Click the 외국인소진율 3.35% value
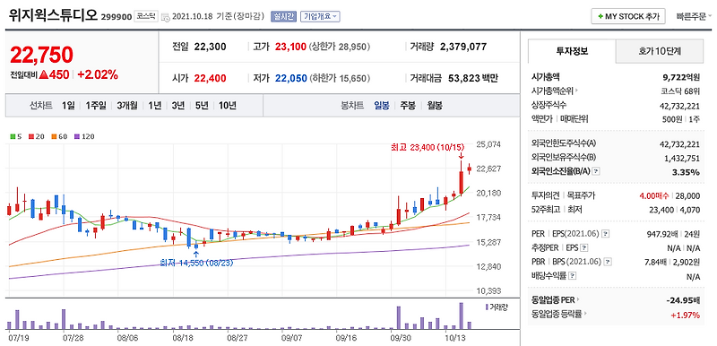Viewport: 717px width, 346px height. [687, 172]
